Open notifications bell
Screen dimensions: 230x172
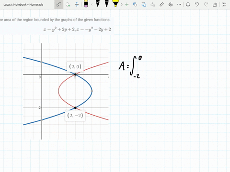[188, 4]
